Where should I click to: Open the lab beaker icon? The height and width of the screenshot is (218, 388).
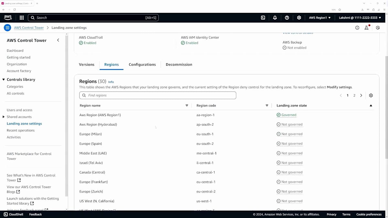(x=367, y=28)
